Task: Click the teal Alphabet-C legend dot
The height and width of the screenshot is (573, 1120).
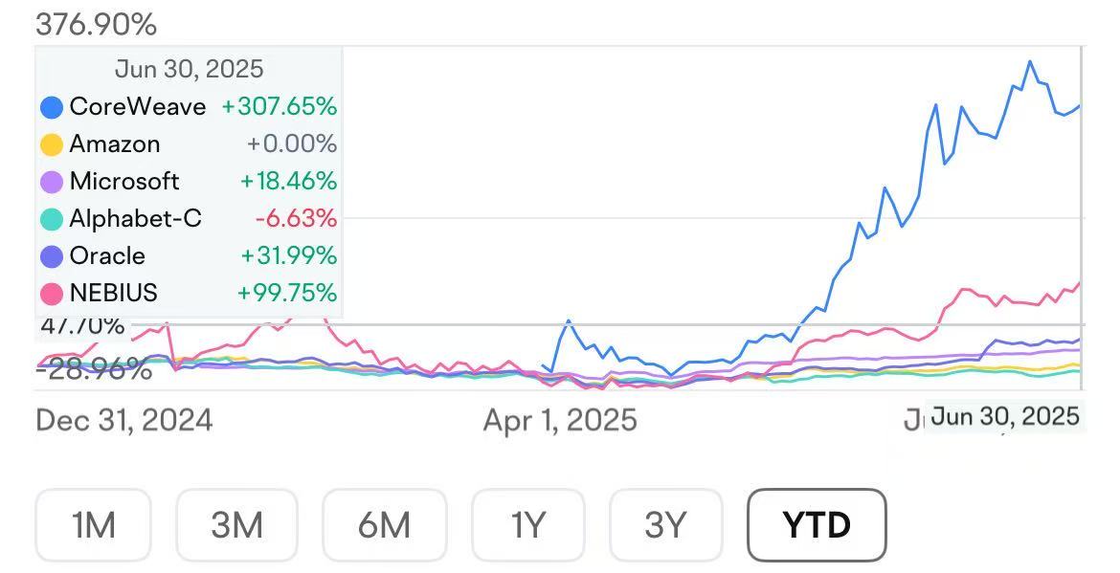Action: [52, 219]
